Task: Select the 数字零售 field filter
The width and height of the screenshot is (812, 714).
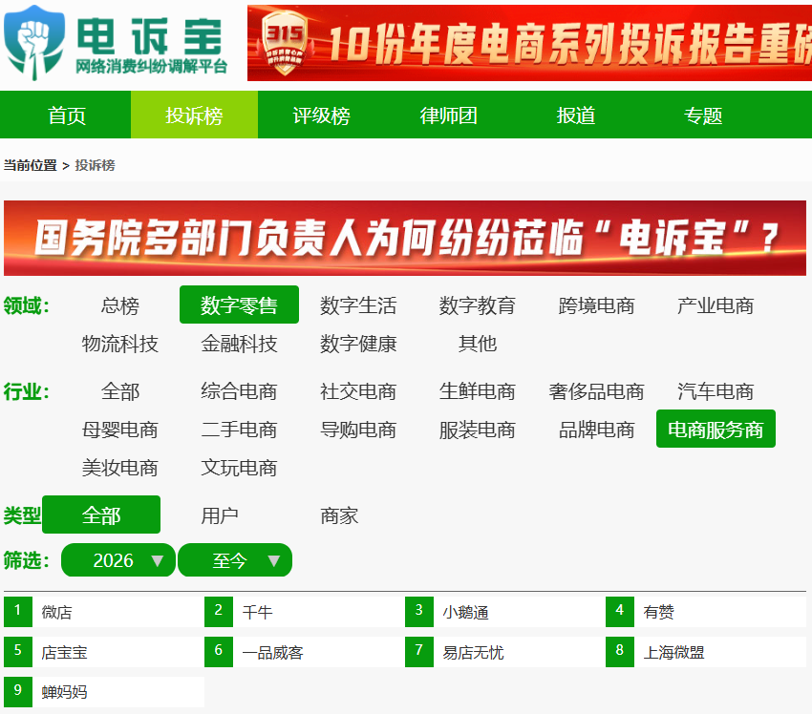Action: pyautogui.click(x=239, y=304)
